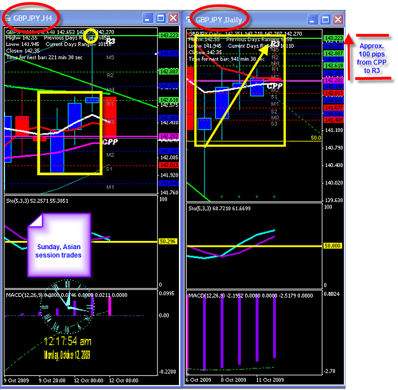Click the chart icon in the GBPJPY,Daily title bar
The width and height of the screenshot is (398, 390).
tap(188, 19)
